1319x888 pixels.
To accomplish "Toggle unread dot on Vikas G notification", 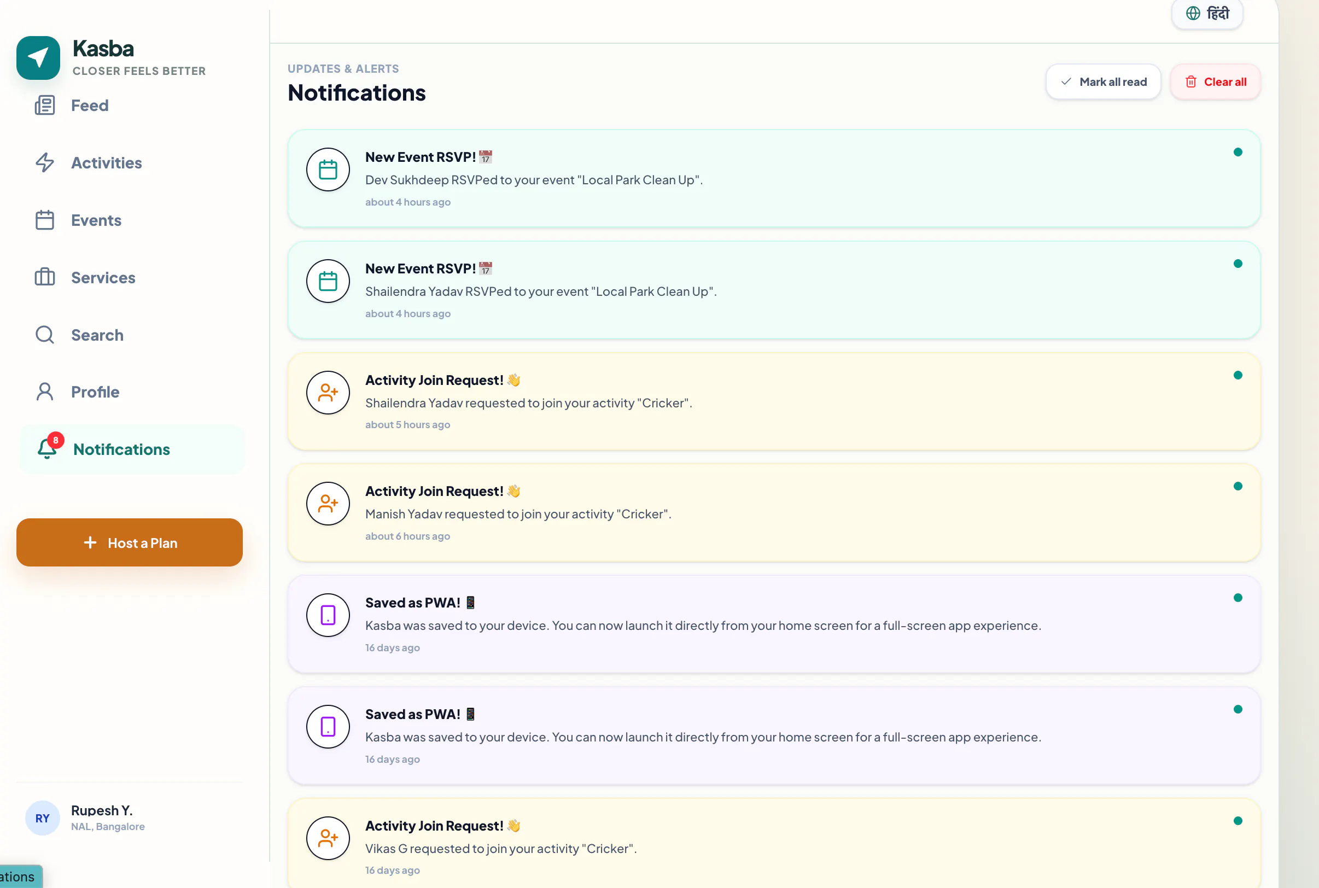I will coord(1238,821).
